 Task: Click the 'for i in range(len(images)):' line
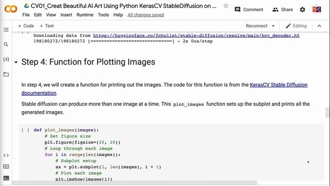[x=82, y=155]
